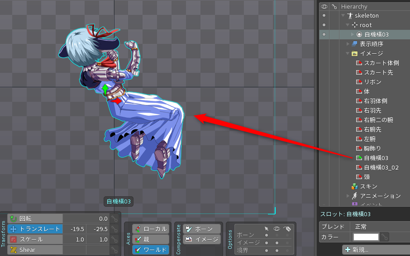This screenshot has height=256, width=410.
Task: Choose 親 parent axes mode
Action: (x=151, y=239)
